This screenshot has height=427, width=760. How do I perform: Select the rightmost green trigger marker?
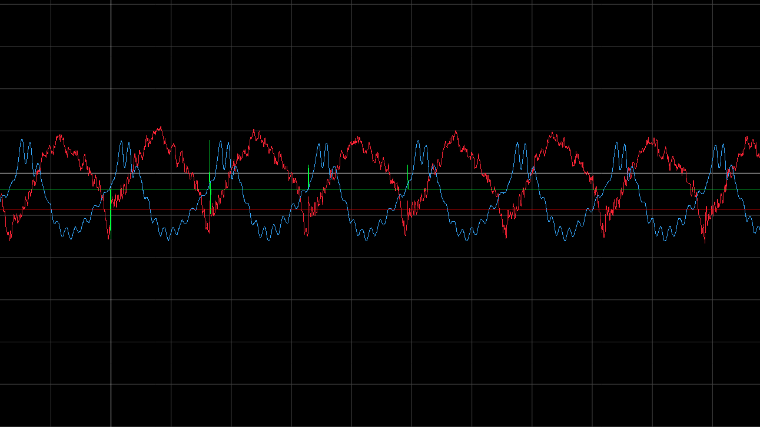[407, 175]
